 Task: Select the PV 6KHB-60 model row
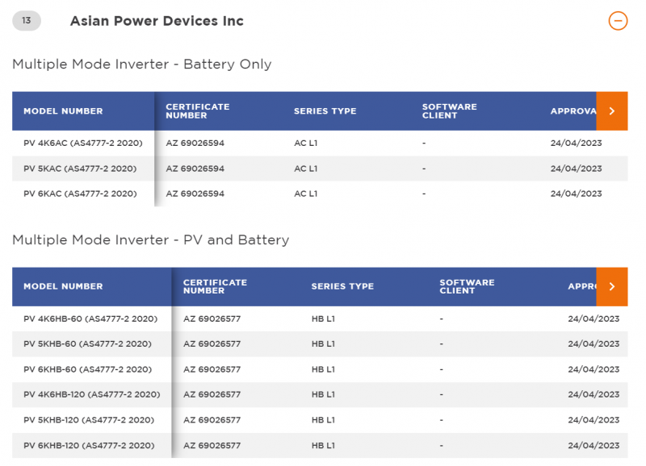[87, 369]
